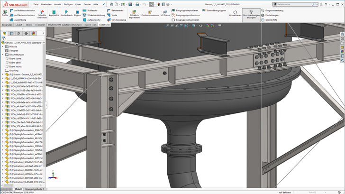
Task: Open the Profile tool
Action: [x=5, y=13]
